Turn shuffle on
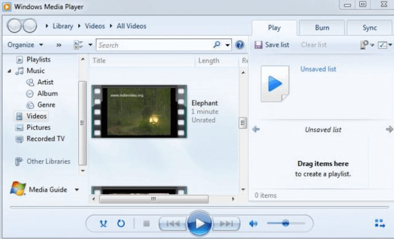Image resolution: width=394 pixels, height=239 pixels. 103,223
